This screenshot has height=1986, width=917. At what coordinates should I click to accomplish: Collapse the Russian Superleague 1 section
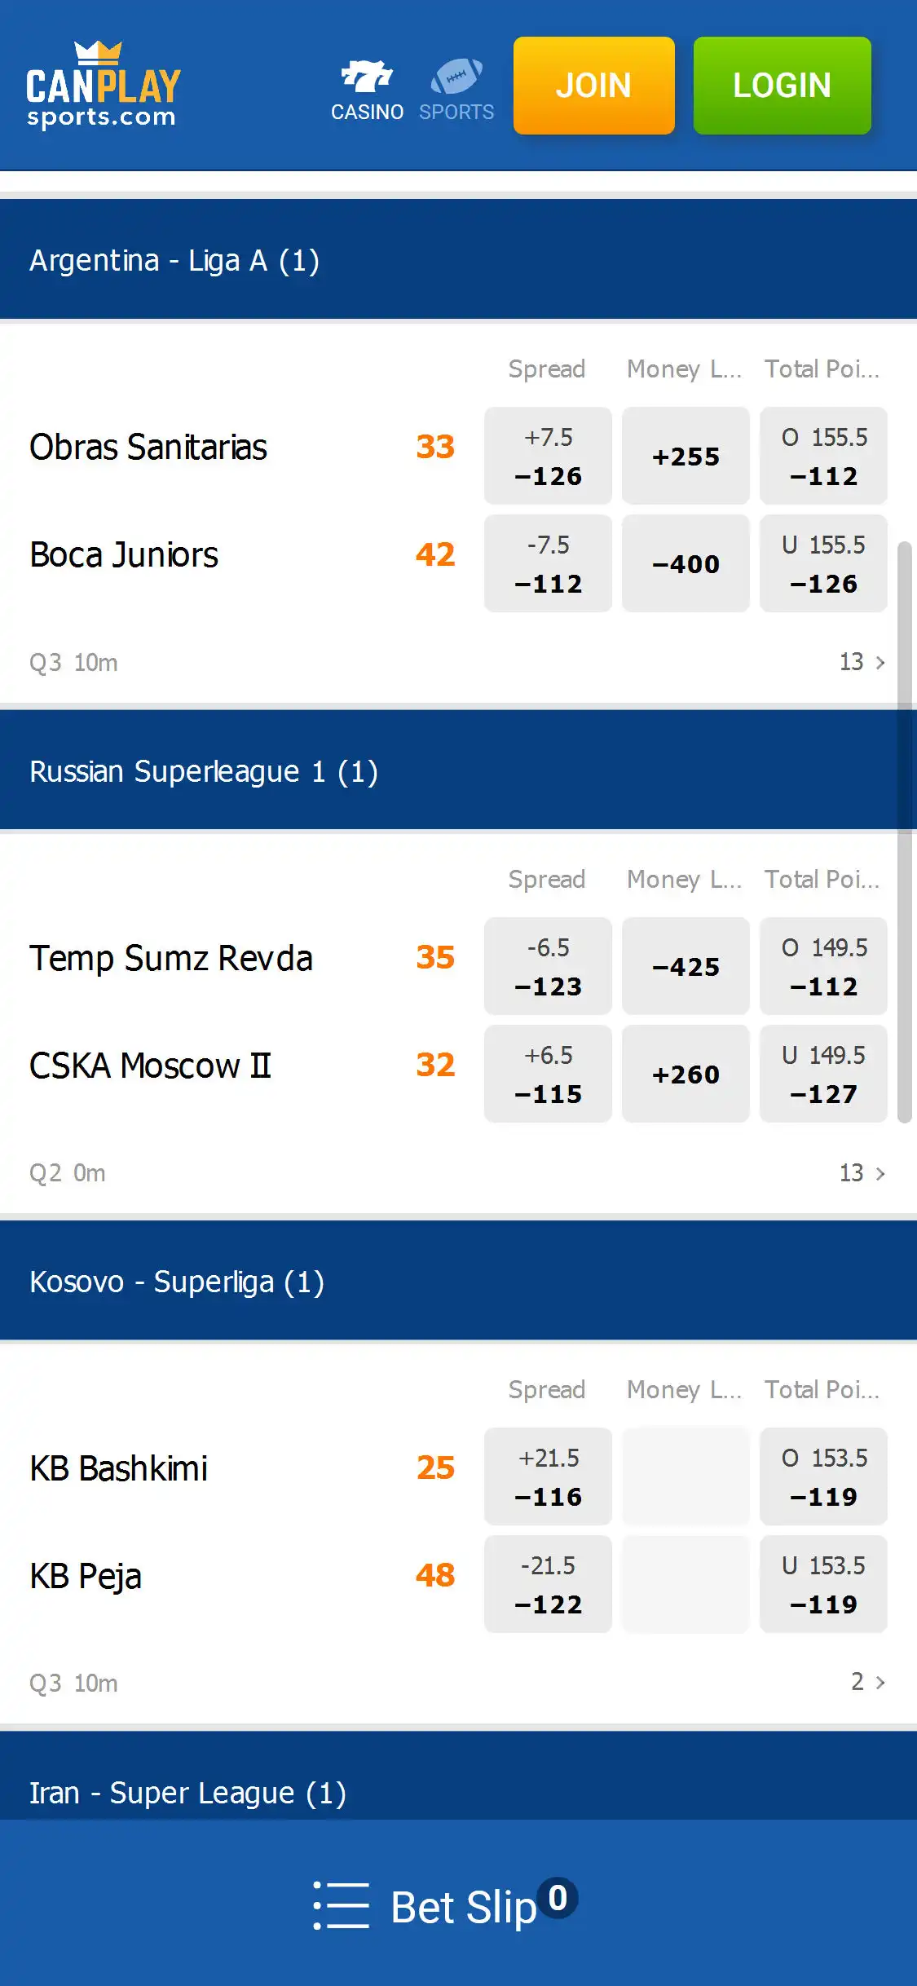[x=458, y=770]
